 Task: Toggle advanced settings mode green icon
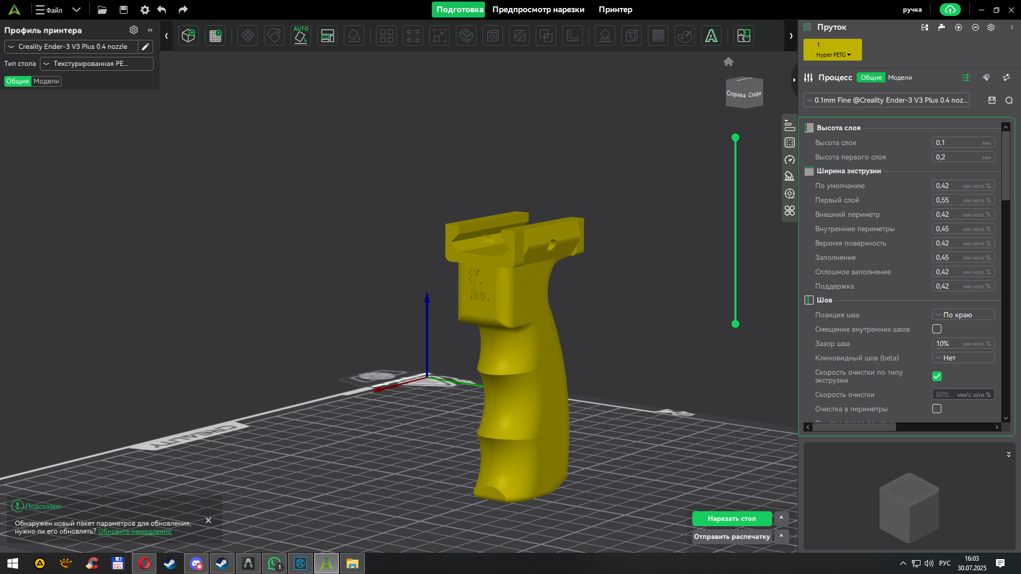pos(966,78)
